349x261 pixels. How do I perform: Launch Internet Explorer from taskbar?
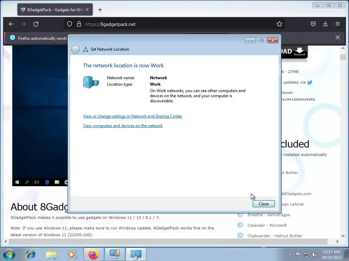click(30, 254)
